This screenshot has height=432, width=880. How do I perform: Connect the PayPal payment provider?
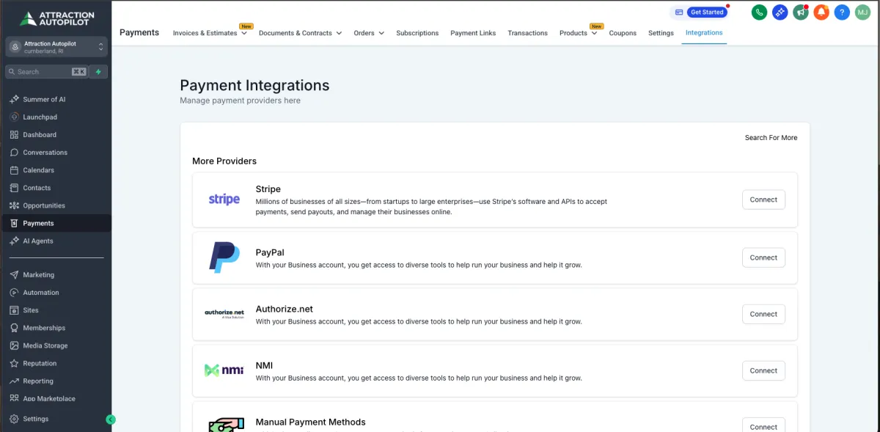tap(763, 257)
